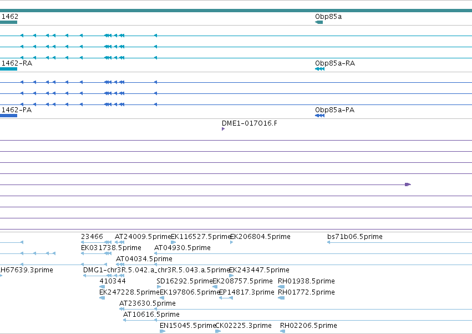
Task: Open the Obp85a-PA protein label
Action: pos(335,110)
